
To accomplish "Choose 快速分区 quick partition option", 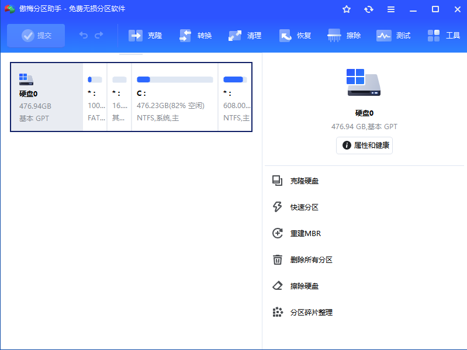I will [305, 207].
